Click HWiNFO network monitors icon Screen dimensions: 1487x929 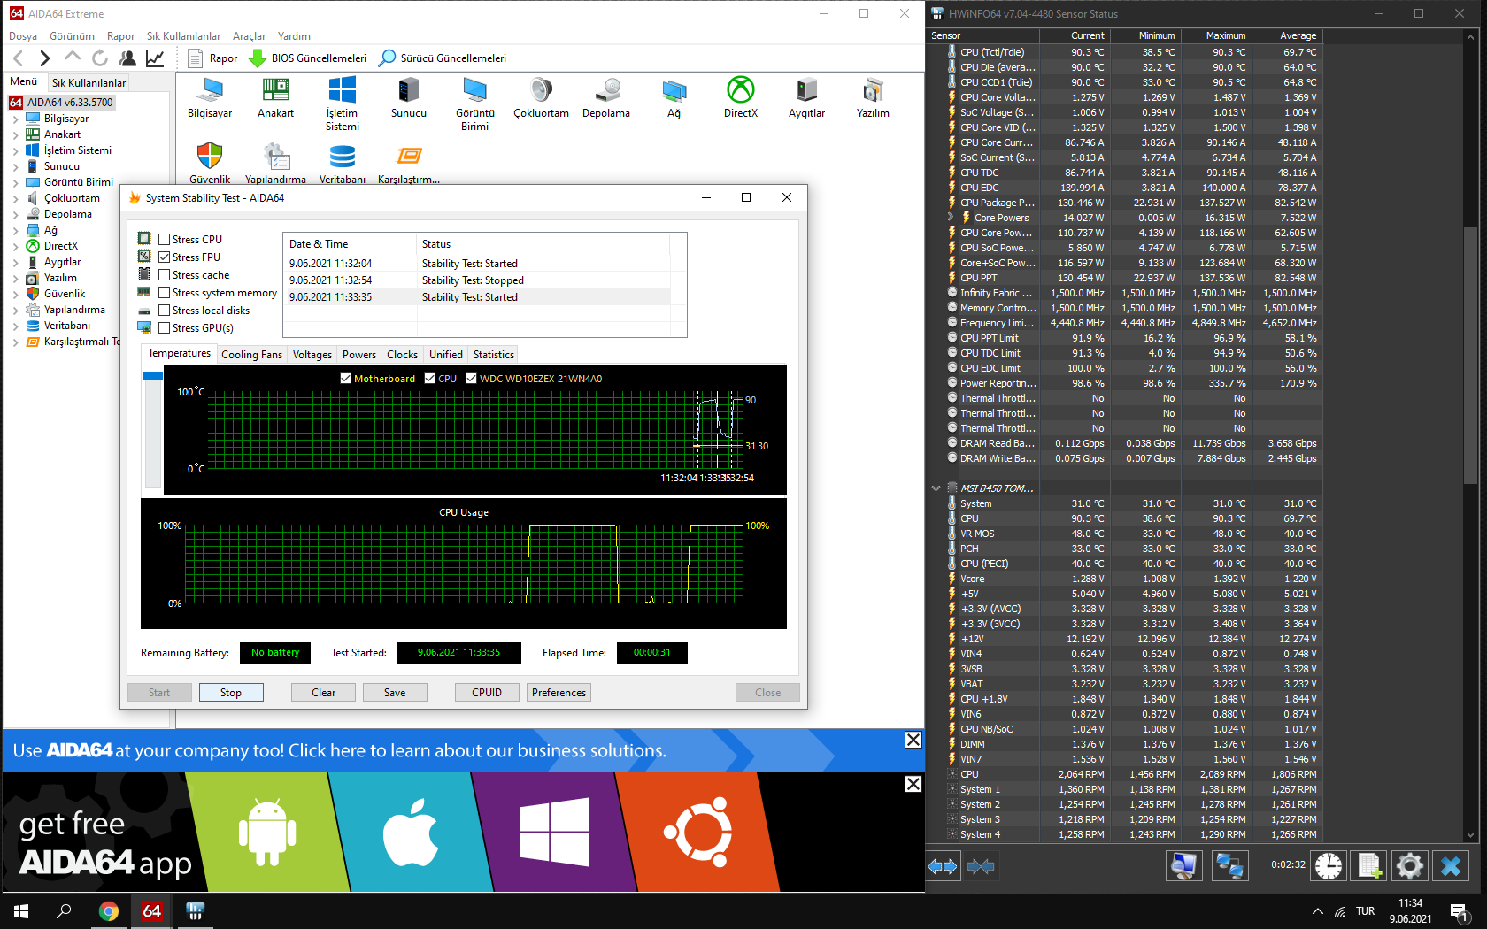(1229, 865)
